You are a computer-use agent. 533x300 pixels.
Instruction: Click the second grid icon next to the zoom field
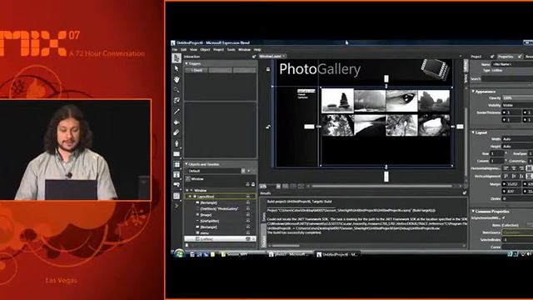286,187
